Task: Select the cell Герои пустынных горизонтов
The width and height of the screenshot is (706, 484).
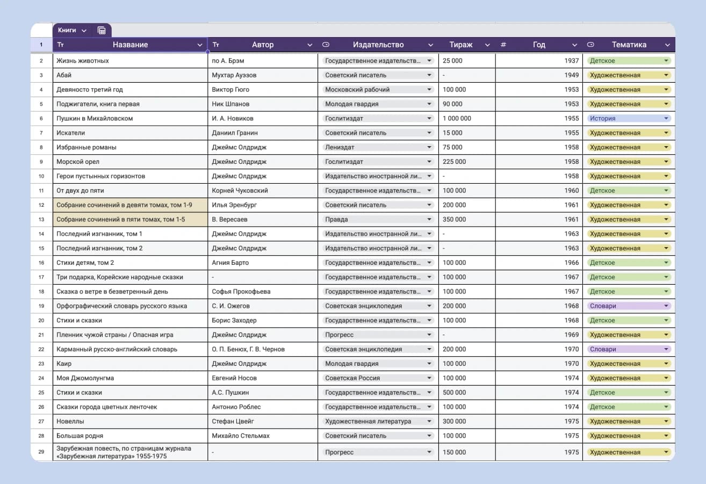Action: click(130, 176)
